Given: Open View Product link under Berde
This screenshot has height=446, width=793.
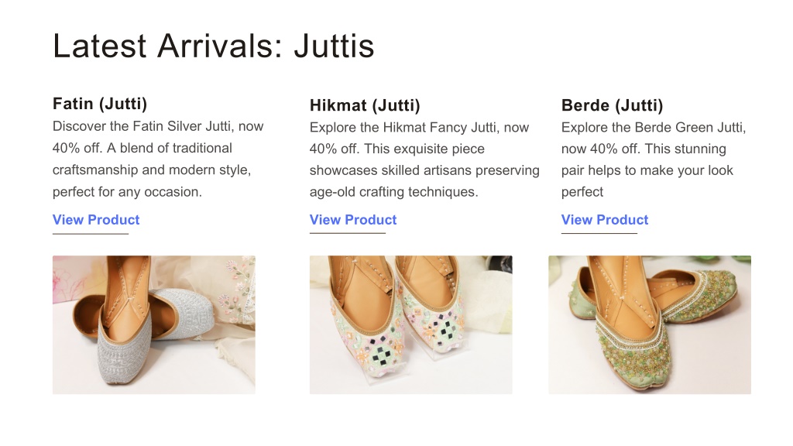Looking at the screenshot, I should pyautogui.click(x=604, y=220).
